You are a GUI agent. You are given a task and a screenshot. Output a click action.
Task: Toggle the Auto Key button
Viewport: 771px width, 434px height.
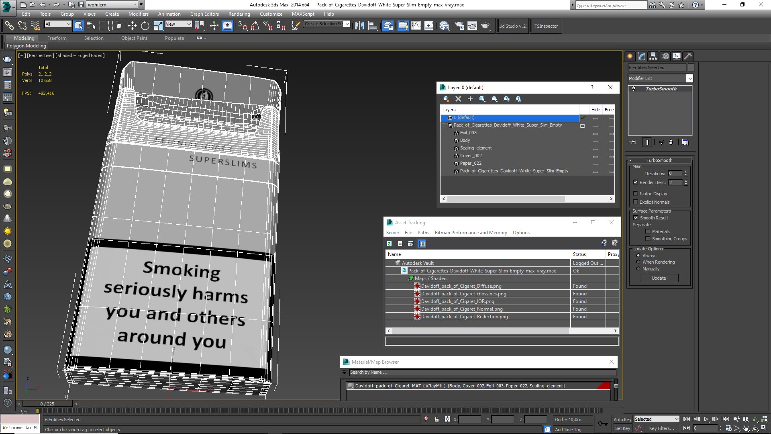pyautogui.click(x=622, y=420)
